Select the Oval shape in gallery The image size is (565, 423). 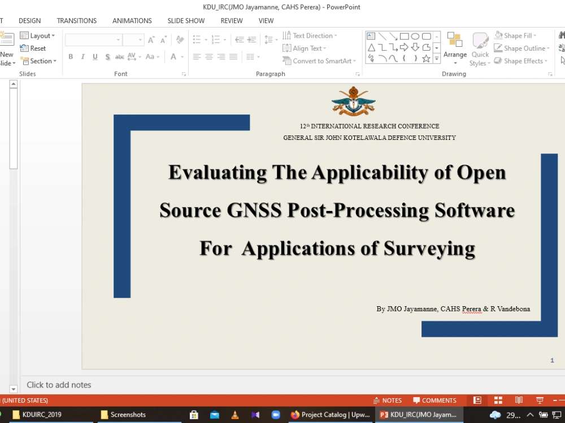coord(415,36)
